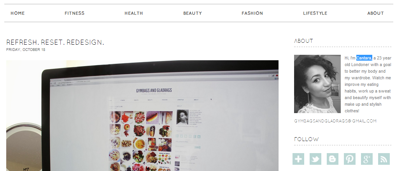Select the About menu item
Image resolution: width=396 pixels, height=171 pixels.
point(375,13)
